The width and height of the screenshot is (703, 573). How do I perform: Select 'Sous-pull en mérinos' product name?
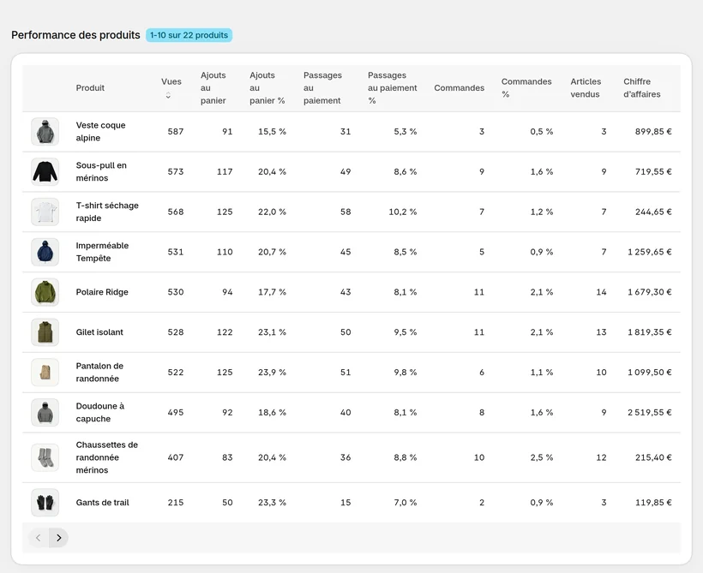click(101, 171)
